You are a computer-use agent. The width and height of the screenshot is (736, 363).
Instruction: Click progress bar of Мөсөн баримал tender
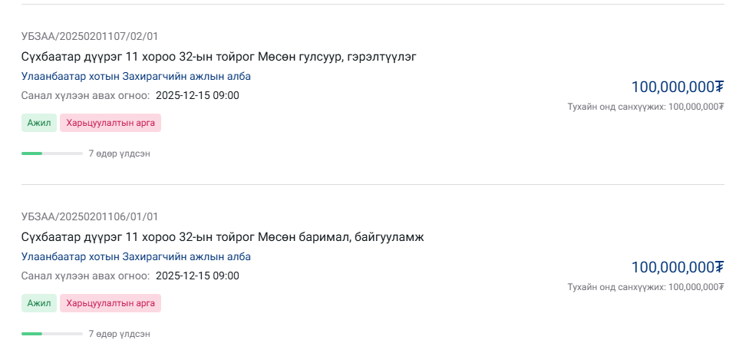pos(51,334)
